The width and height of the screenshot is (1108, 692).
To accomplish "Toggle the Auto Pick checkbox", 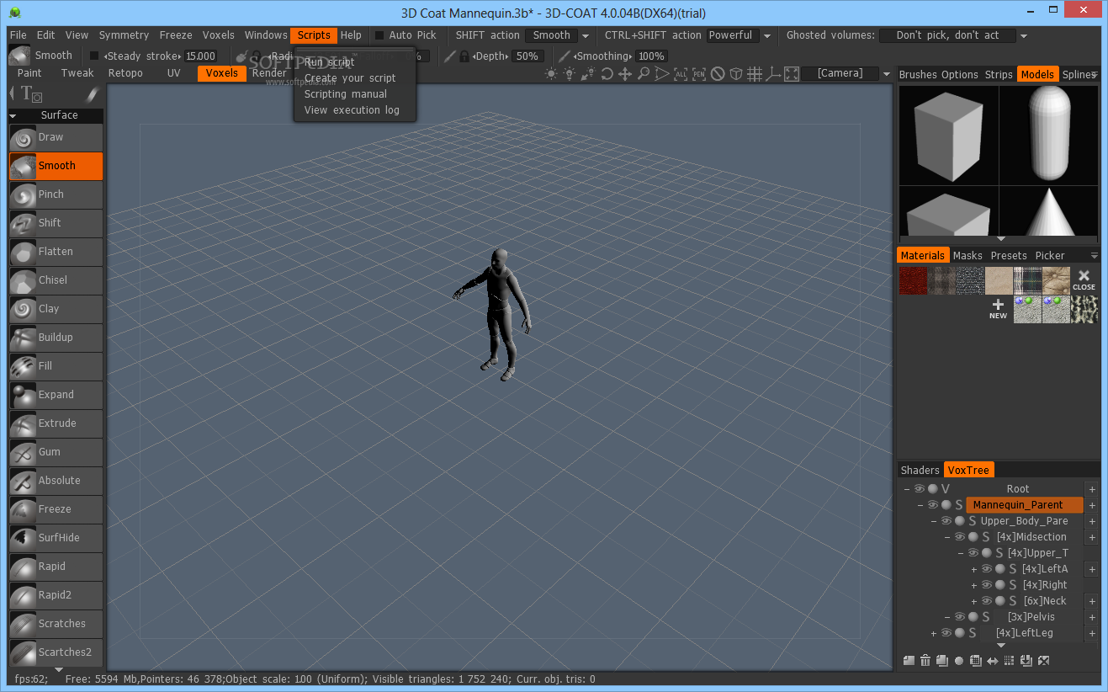I will pos(379,35).
